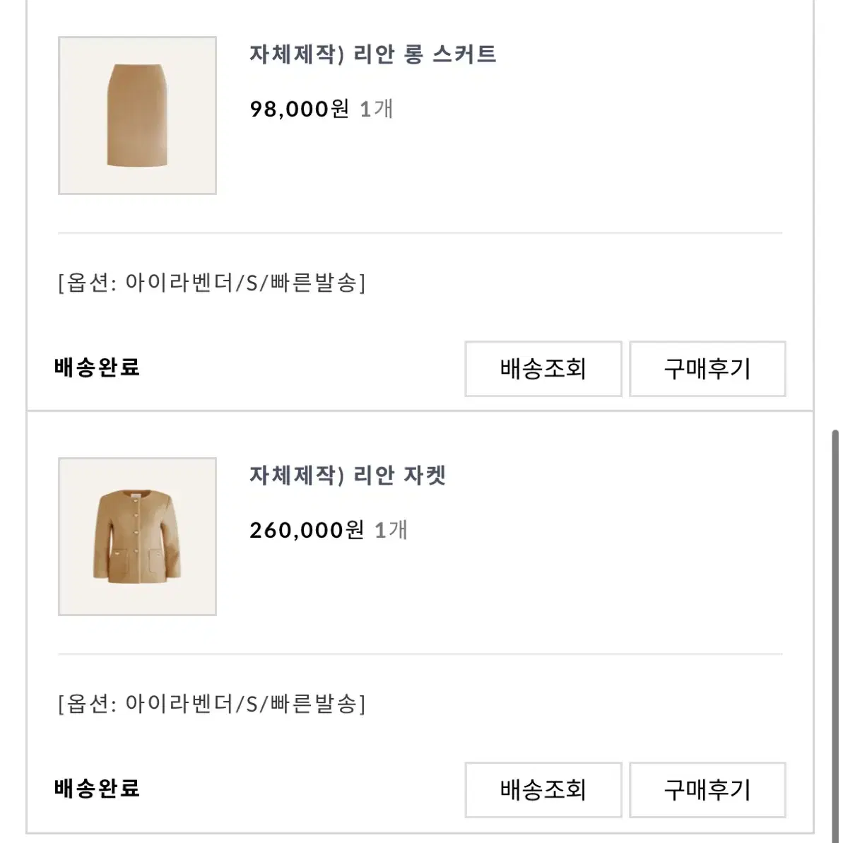Click the skirt's 배송완료 status label
The width and height of the screenshot is (843, 843).
98,367
